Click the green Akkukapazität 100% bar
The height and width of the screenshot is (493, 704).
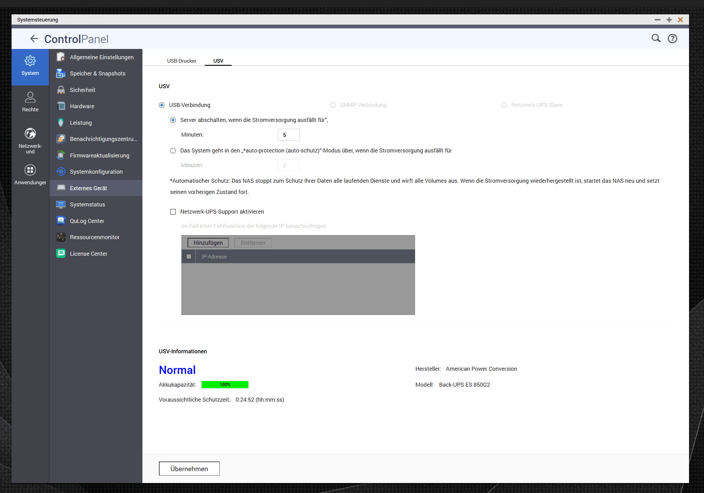pos(225,384)
